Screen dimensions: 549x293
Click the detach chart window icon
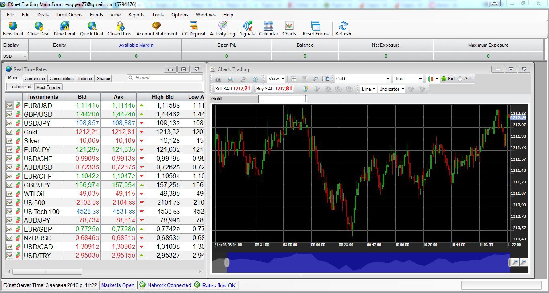coord(326,79)
